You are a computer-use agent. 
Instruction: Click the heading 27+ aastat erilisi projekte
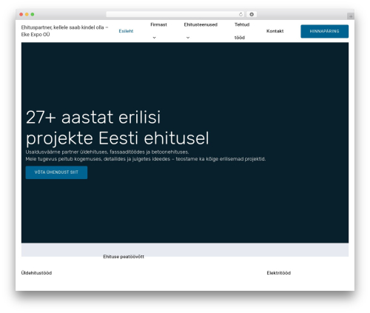tap(118, 127)
